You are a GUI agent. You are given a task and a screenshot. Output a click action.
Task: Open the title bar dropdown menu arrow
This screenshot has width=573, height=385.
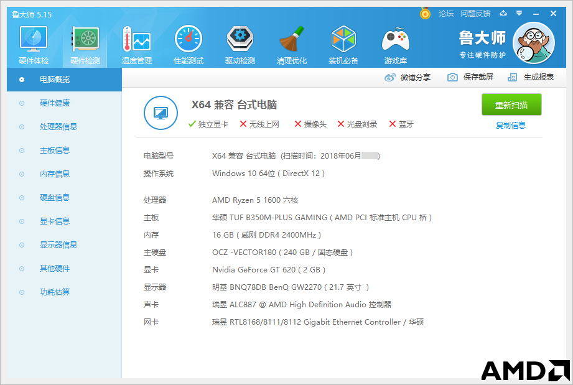coord(519,14)
